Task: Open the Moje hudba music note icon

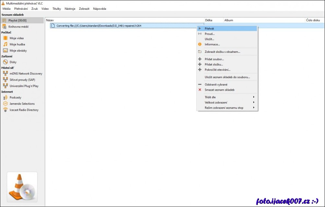Action: pos(5,44)
